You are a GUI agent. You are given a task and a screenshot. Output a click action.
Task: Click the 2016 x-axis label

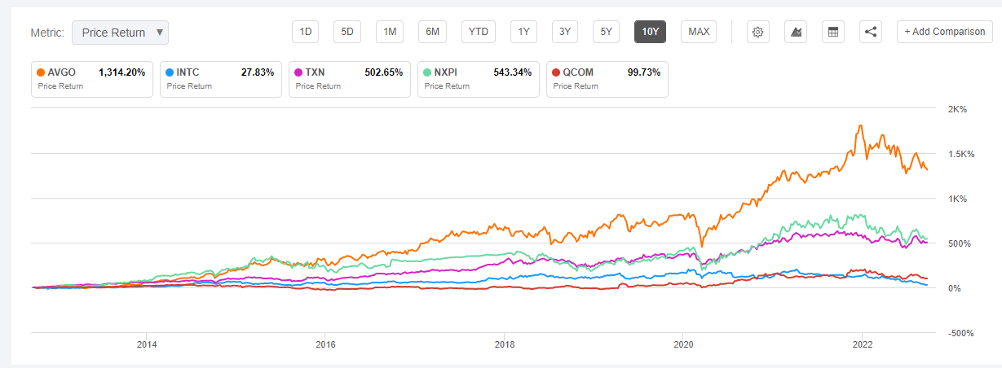[325, 344]
